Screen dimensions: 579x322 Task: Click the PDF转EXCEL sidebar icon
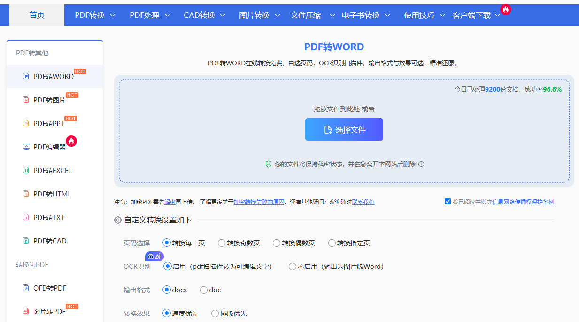[x=26, y=170]
